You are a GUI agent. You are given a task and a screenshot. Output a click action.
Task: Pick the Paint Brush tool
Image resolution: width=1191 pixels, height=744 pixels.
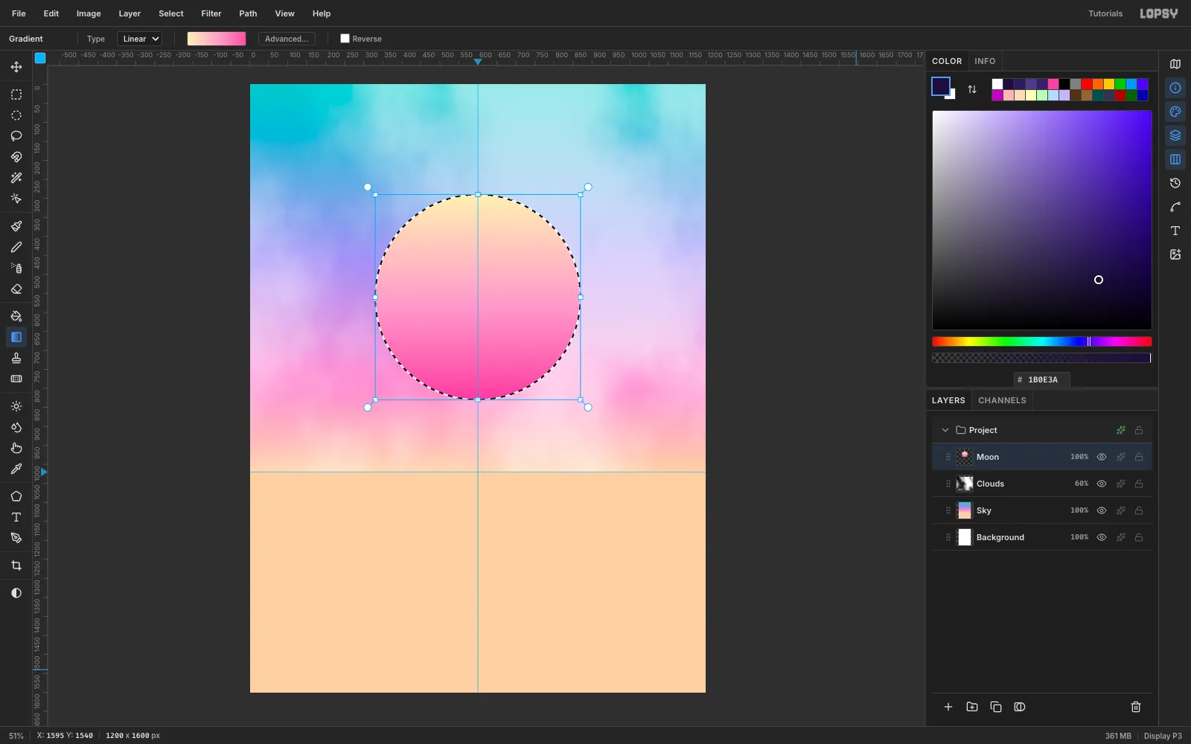click(16, 226)
